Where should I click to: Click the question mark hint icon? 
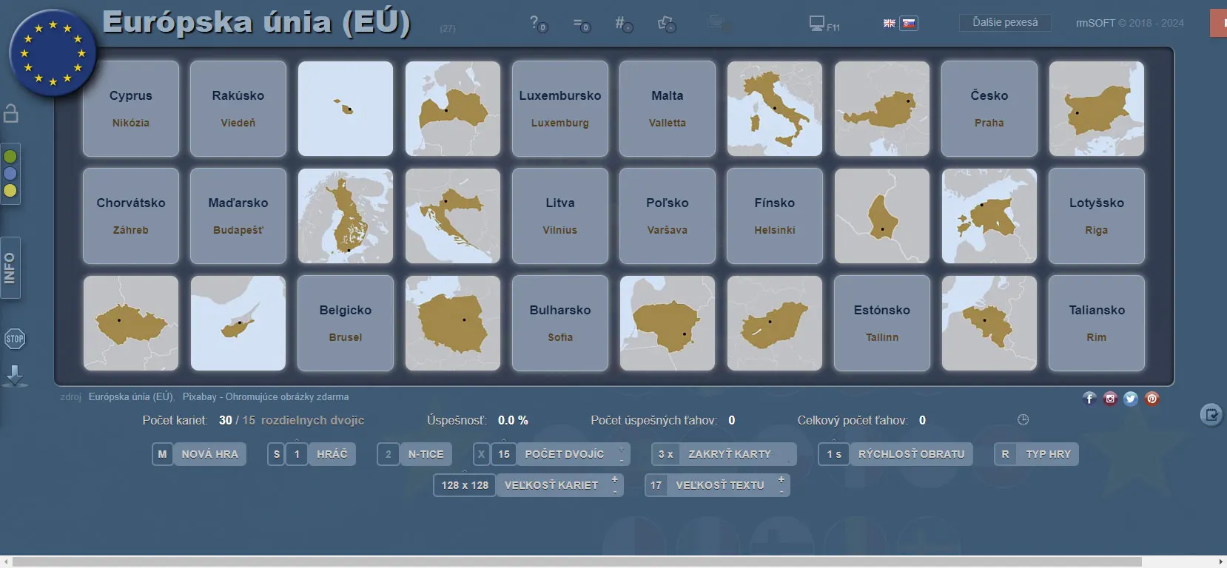pos(537,24)
